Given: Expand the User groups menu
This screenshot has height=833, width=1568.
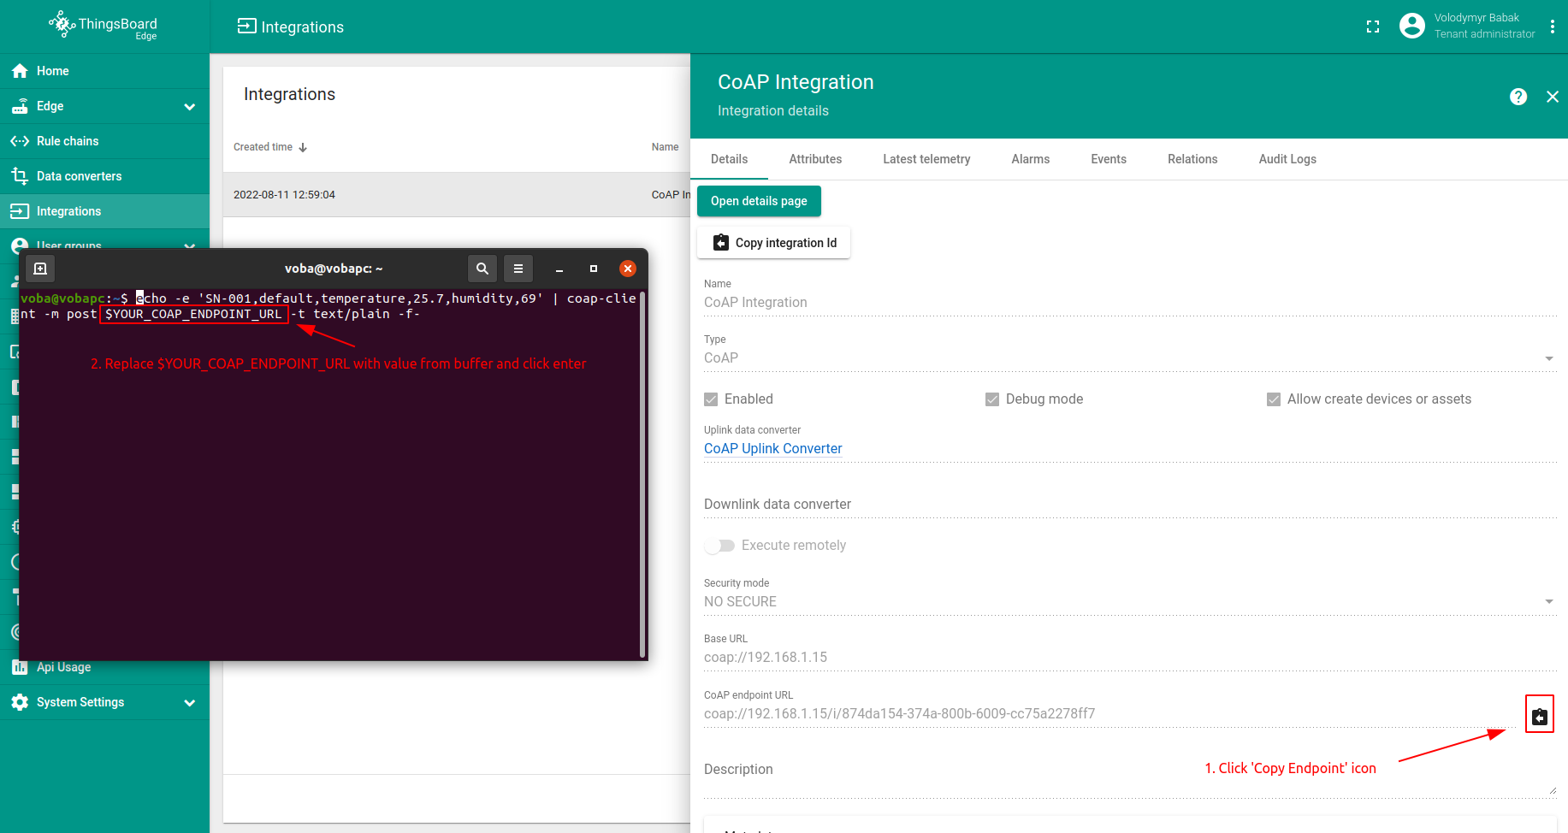Looking at the screenshot, I should pyautogui.click(x=190, y=245).
